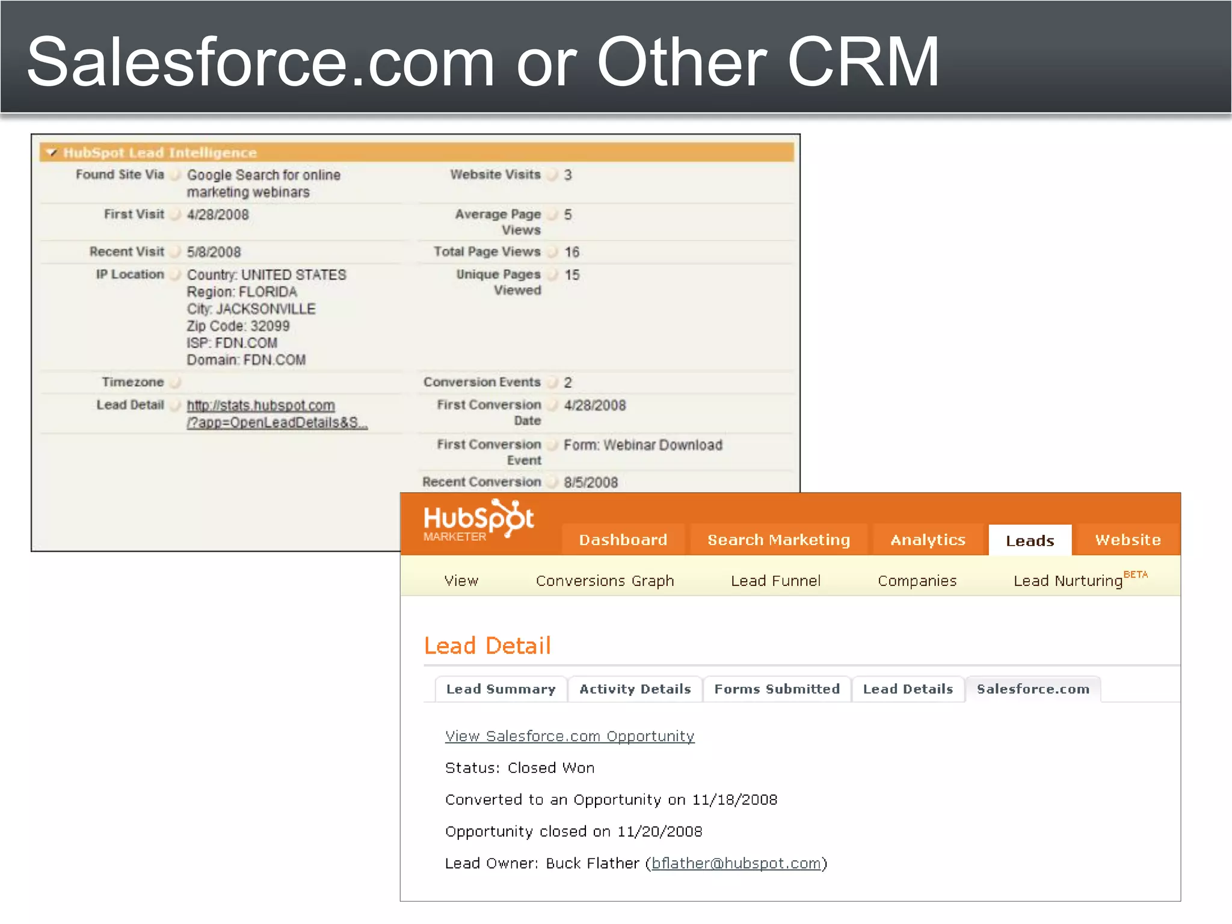Click the HubSpot Marketer logo
This screenshot has height=924, width=1232.
coord(478,520)
